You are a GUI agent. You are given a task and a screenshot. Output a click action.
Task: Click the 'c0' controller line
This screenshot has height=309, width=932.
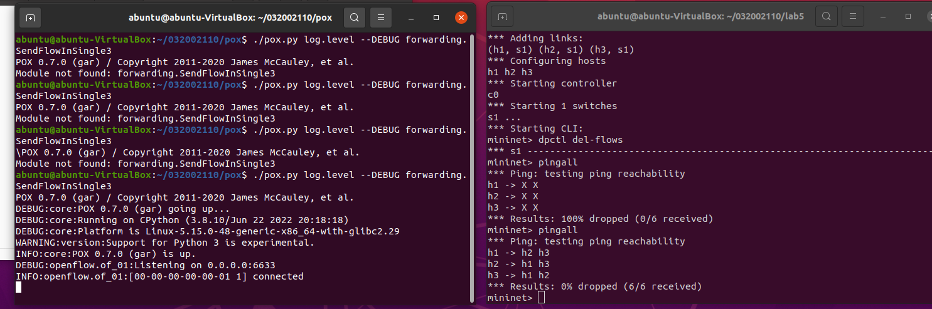[493, 95]
